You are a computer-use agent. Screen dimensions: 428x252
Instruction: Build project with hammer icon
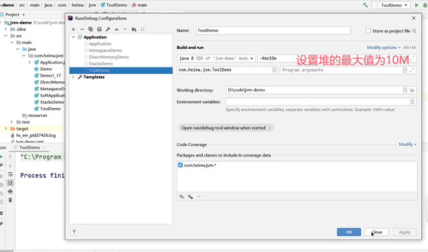pyautogui.click(x=365, y=5)
